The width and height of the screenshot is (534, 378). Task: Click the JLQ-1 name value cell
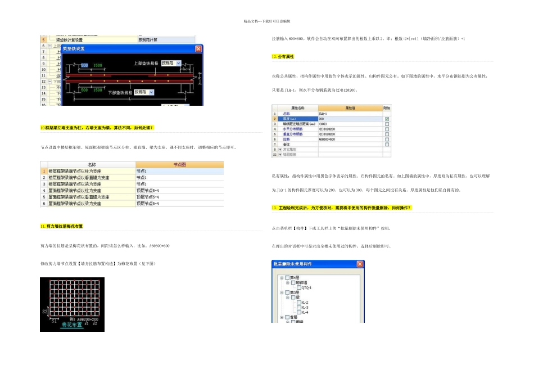coord(350,114)
